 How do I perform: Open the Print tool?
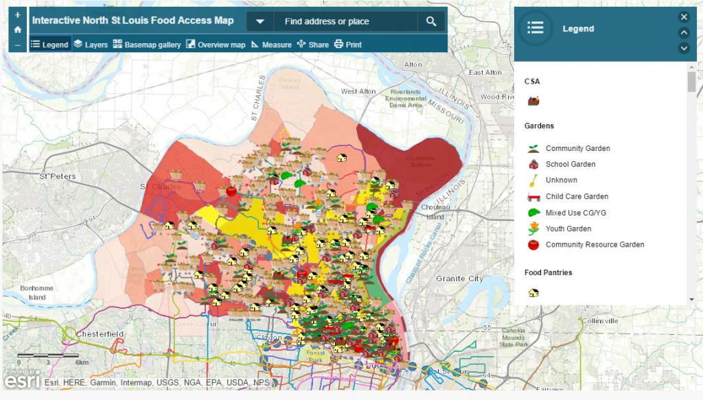(x=349, y=44)
